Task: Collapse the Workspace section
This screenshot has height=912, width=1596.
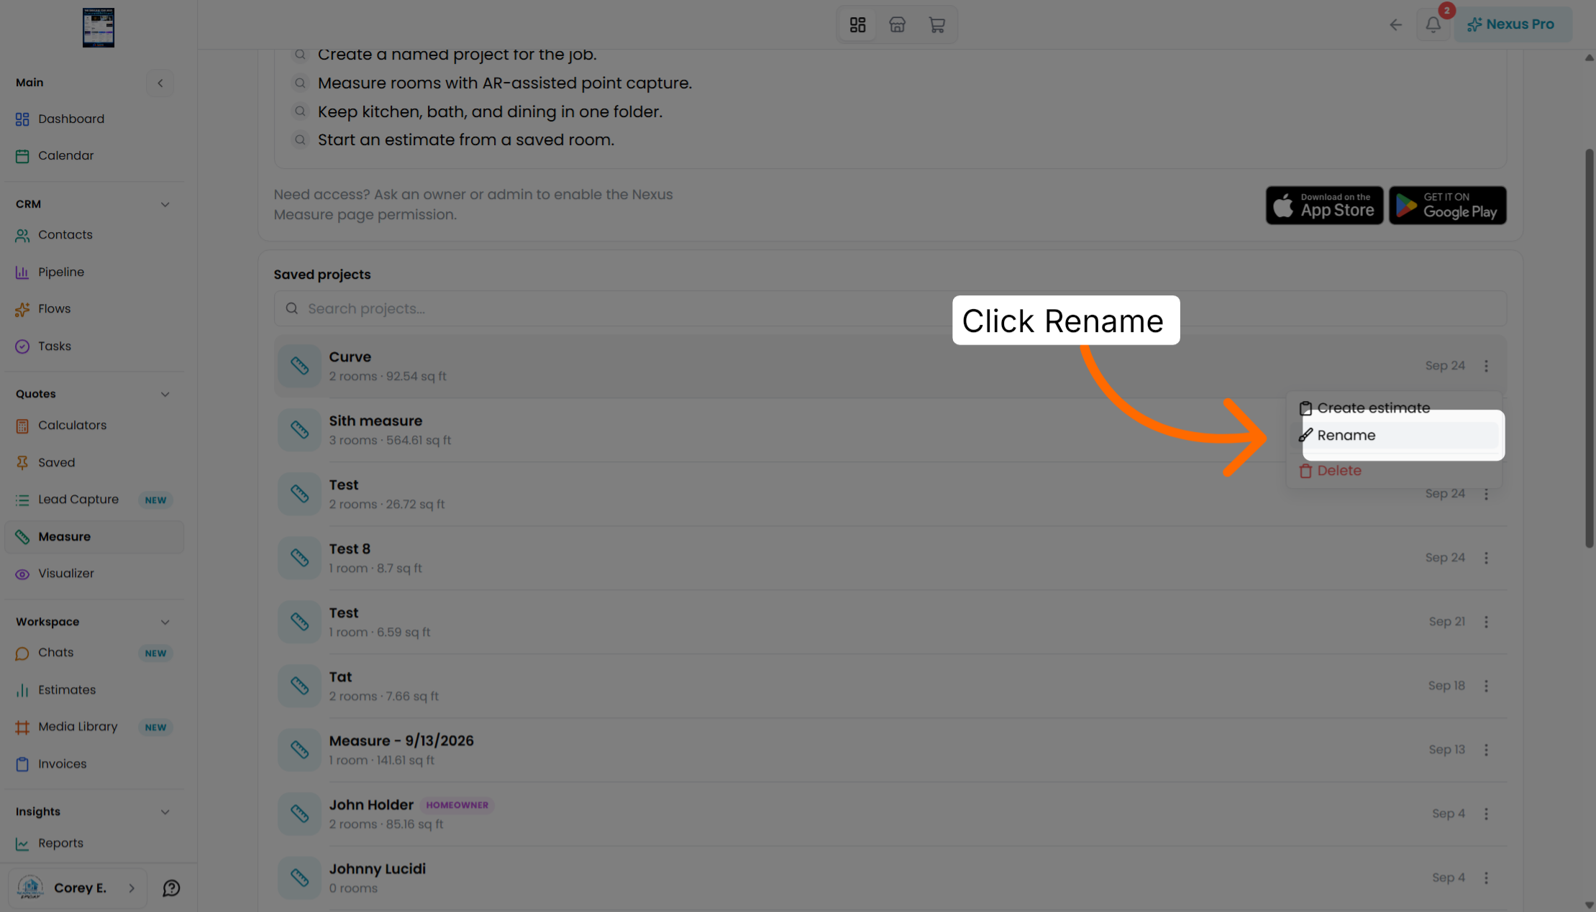Action: (165, 622)
